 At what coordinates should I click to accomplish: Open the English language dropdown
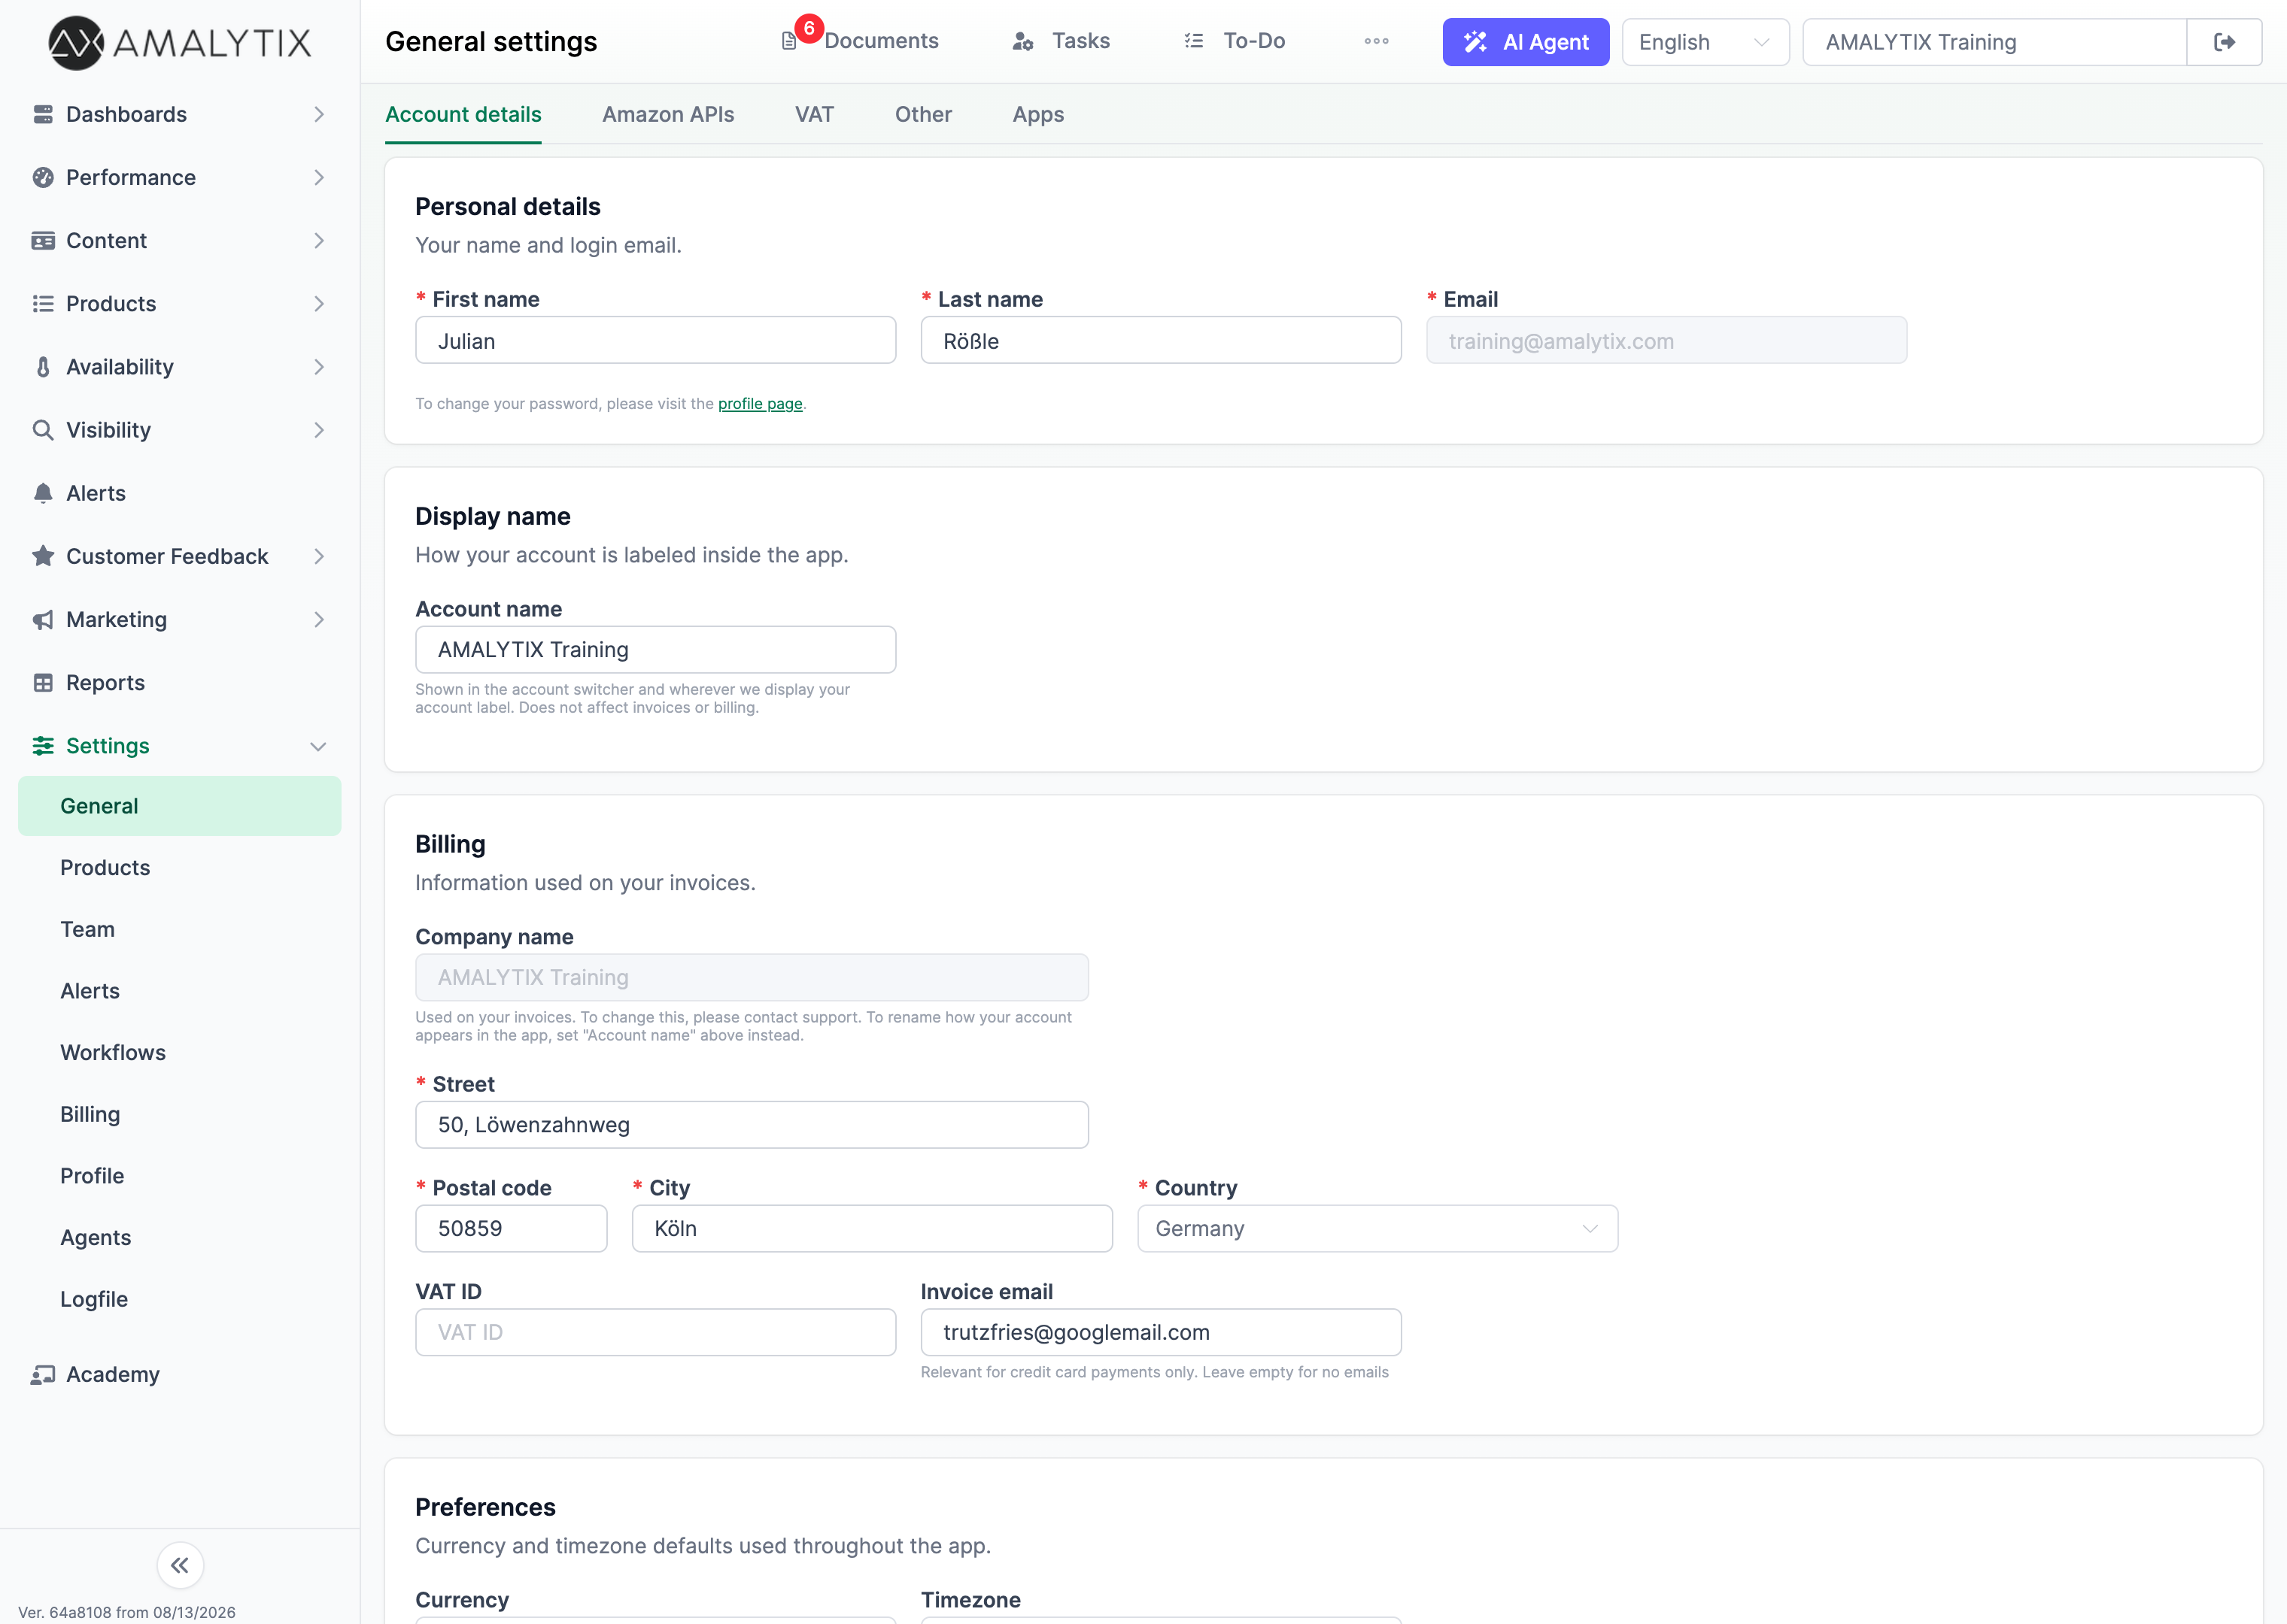(x=1705, y=42)
